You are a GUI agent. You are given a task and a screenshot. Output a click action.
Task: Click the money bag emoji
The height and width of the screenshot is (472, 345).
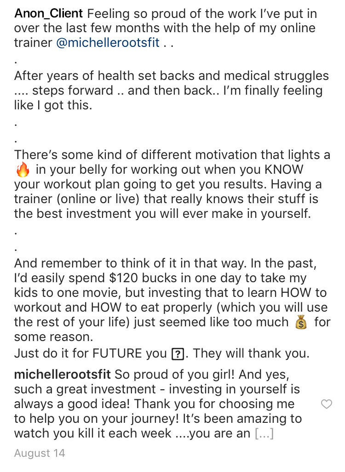tap(301, 322)
